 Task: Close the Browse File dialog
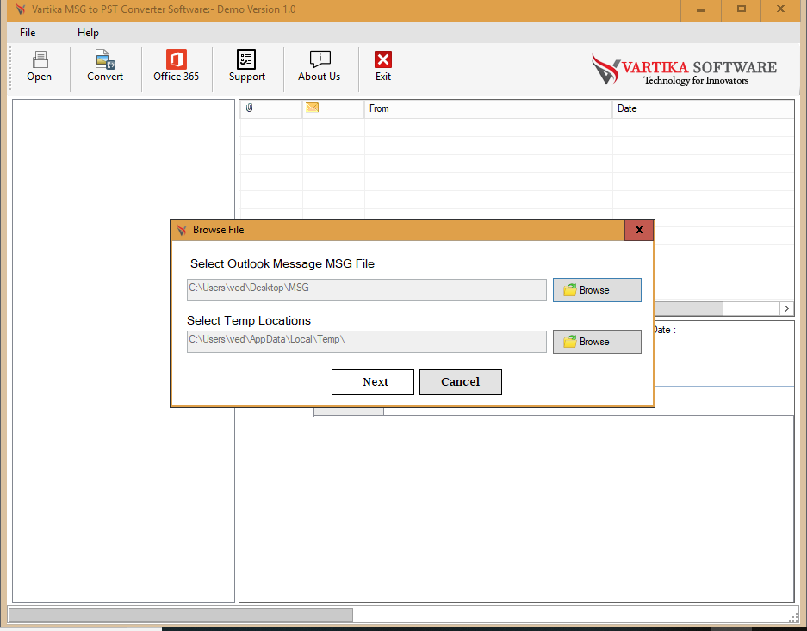(639, 230)
